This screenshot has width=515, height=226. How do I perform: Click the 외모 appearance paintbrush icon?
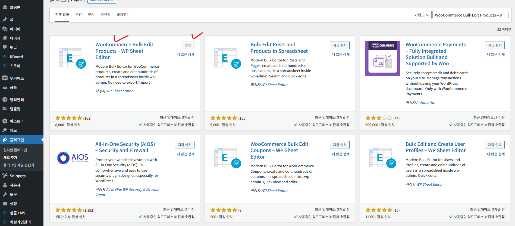(x=5, y=130)
